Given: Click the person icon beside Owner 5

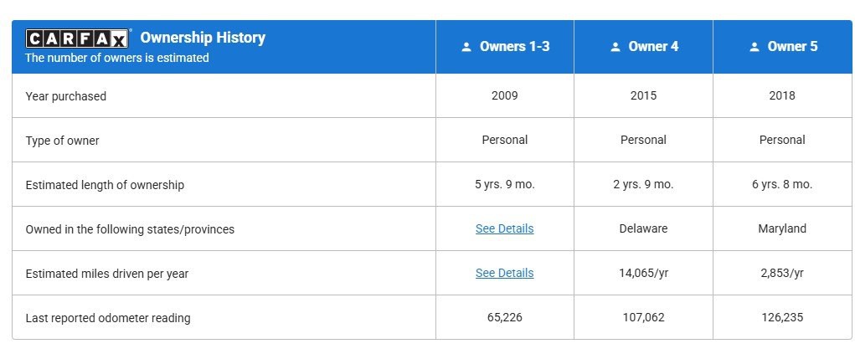Looking at the screenshot, I should click(x=755, y=48).
